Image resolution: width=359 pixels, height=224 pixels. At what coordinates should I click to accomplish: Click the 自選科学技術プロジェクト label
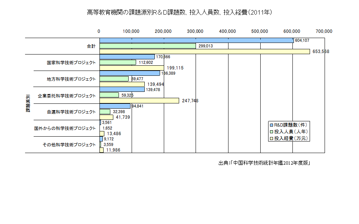tap(71, 112)
